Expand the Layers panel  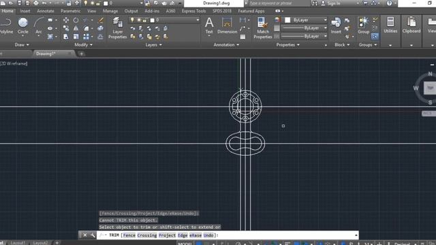coord(153,45)
